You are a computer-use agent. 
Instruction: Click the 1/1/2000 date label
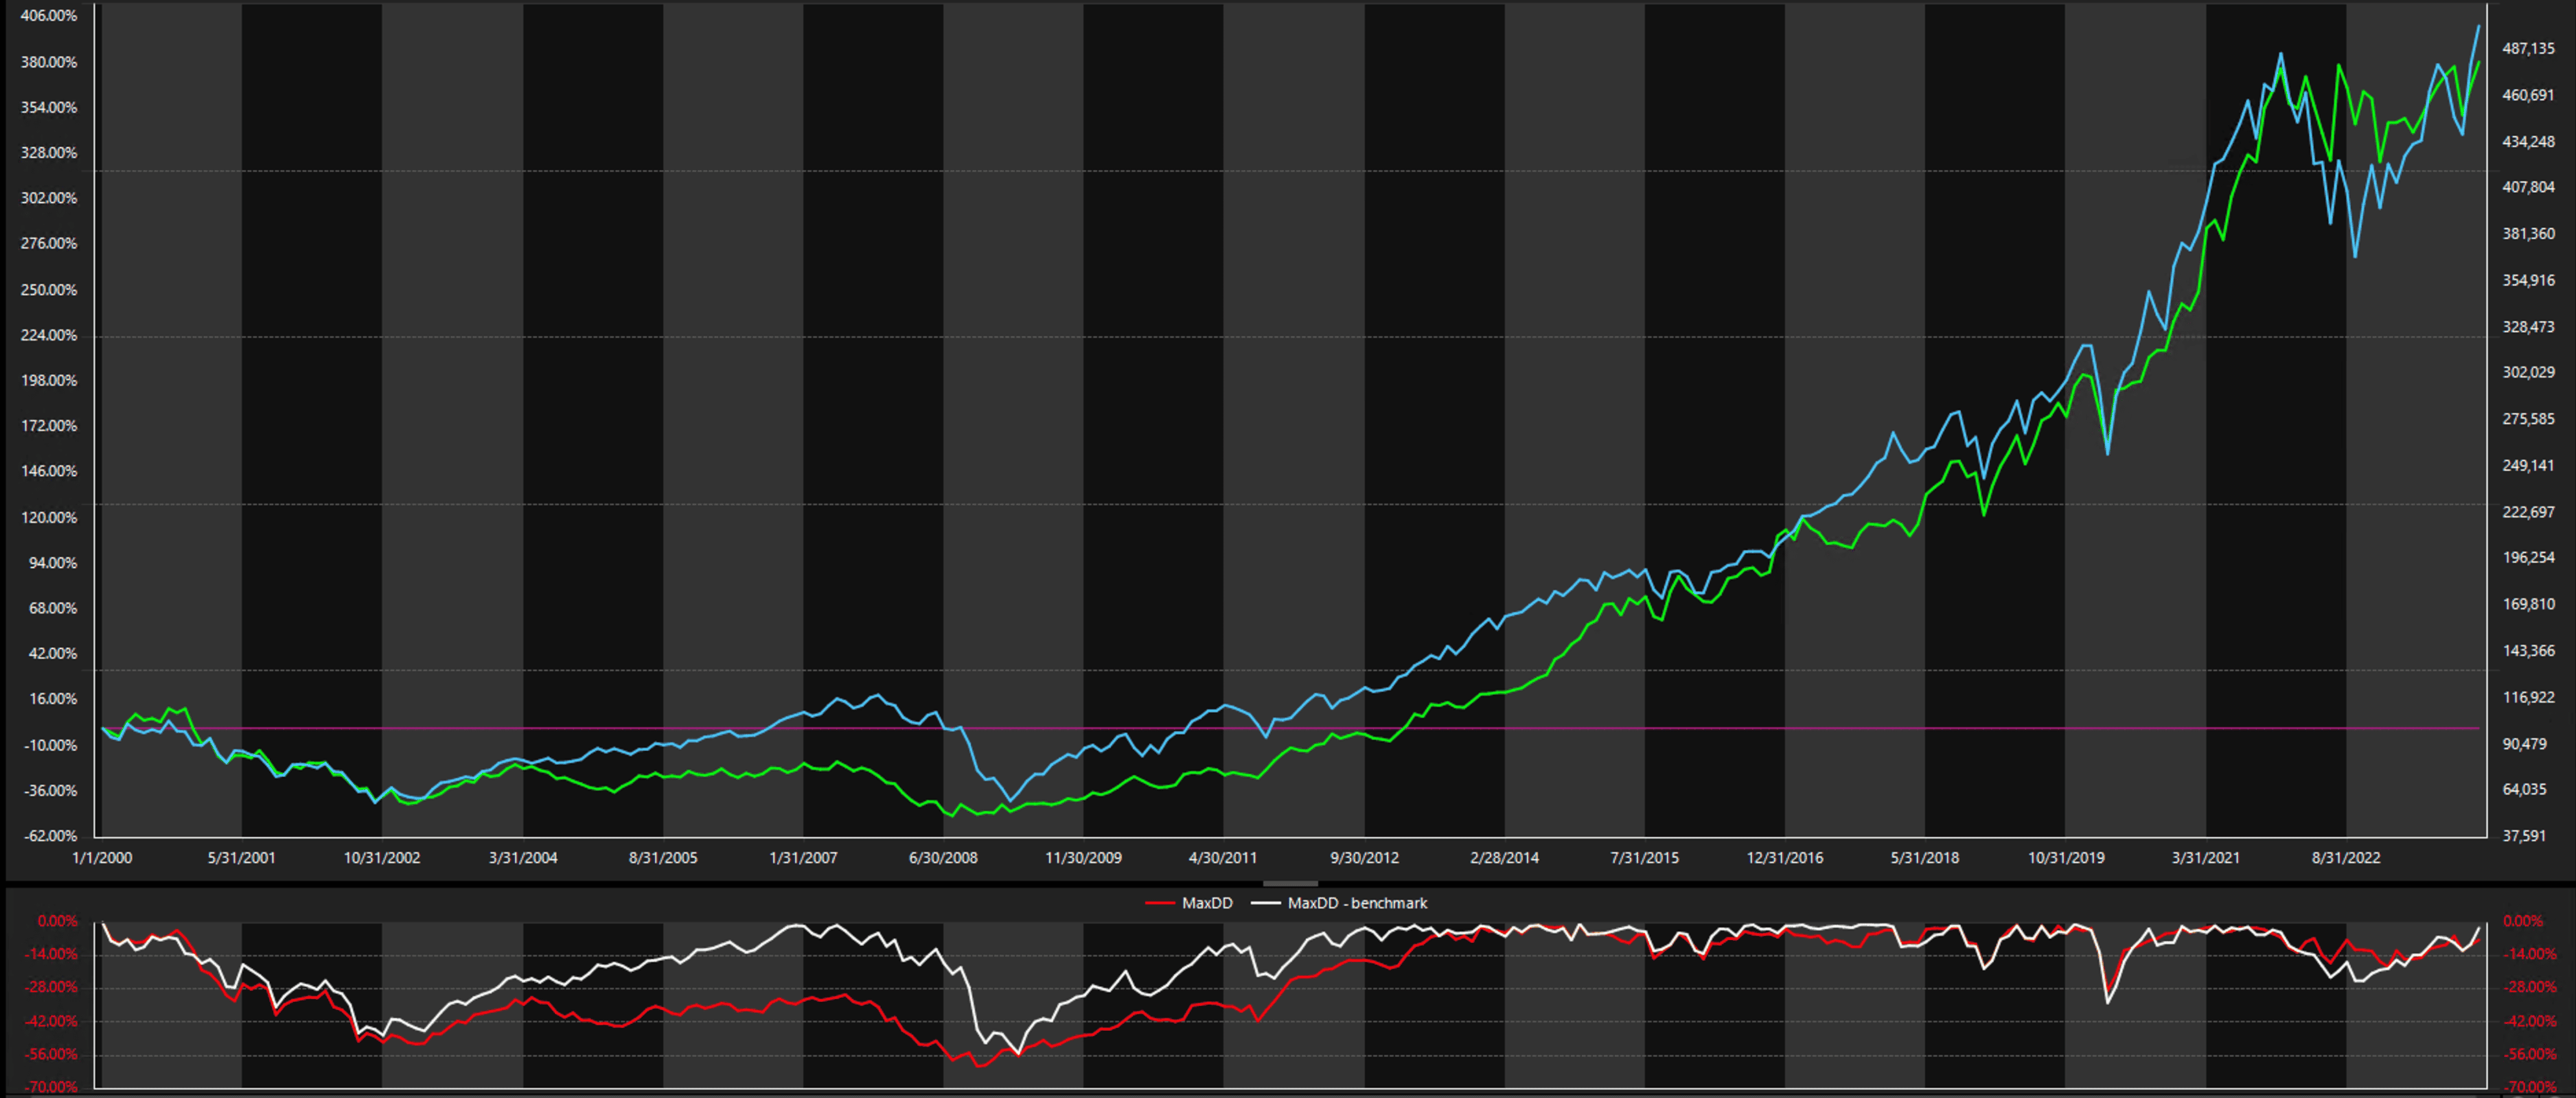coord(102,858)
